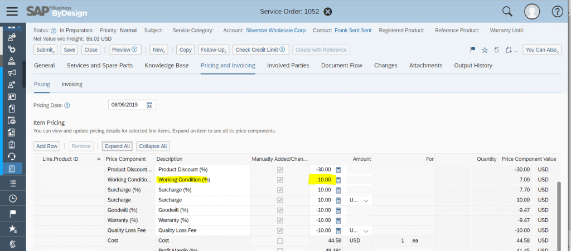Click Working Condition amount field 10.00
Image resolution: width=571 pixels, height=251 pixels.
tap(322, 180)
